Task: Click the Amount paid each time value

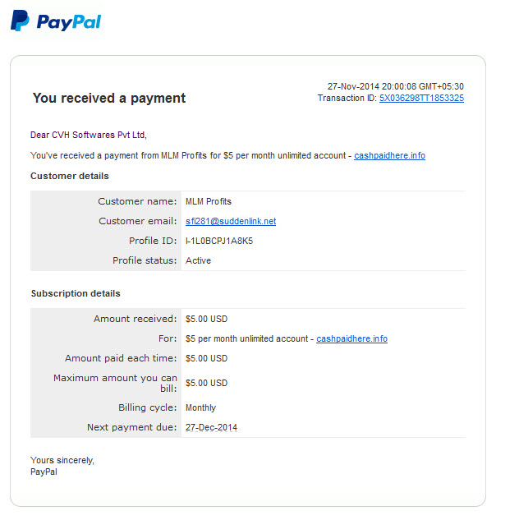Action: click(206, 358)
